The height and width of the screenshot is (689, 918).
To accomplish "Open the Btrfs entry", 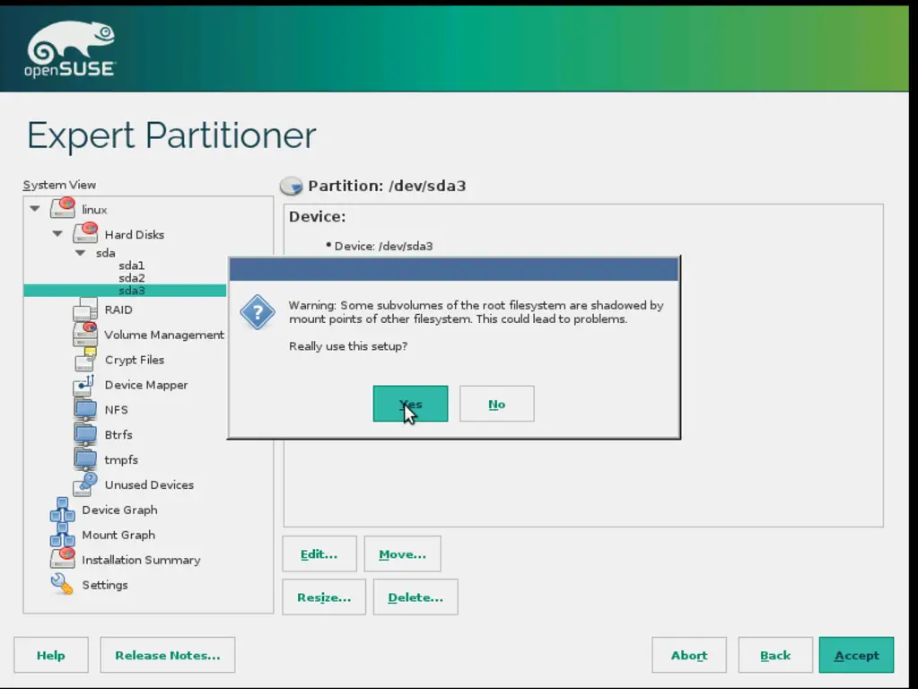I will (118, 434).
